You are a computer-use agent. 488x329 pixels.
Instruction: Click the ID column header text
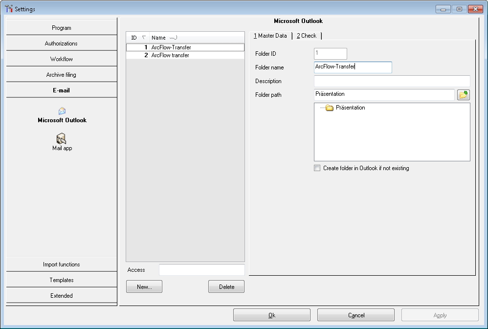click(134, 38)
